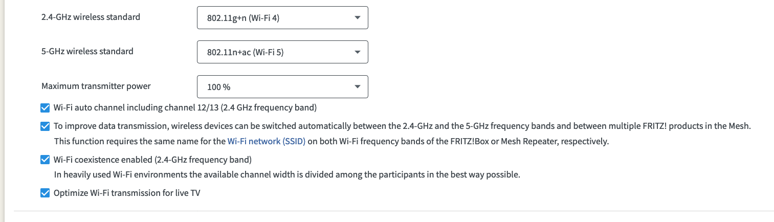Open the 802.11n+ac (Wi-Fi 5) dropdown
Image resolution: width=774 pixels, height=222 pixels.
[x=276, y=52]
